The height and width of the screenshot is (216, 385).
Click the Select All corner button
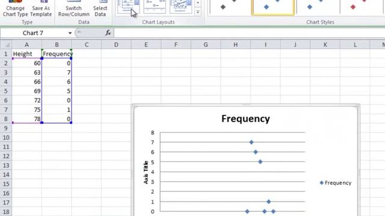point(6,45)
